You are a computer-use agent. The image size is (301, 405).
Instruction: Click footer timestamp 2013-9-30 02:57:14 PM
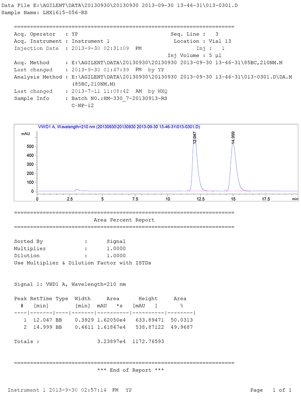[x=84, y=390]
